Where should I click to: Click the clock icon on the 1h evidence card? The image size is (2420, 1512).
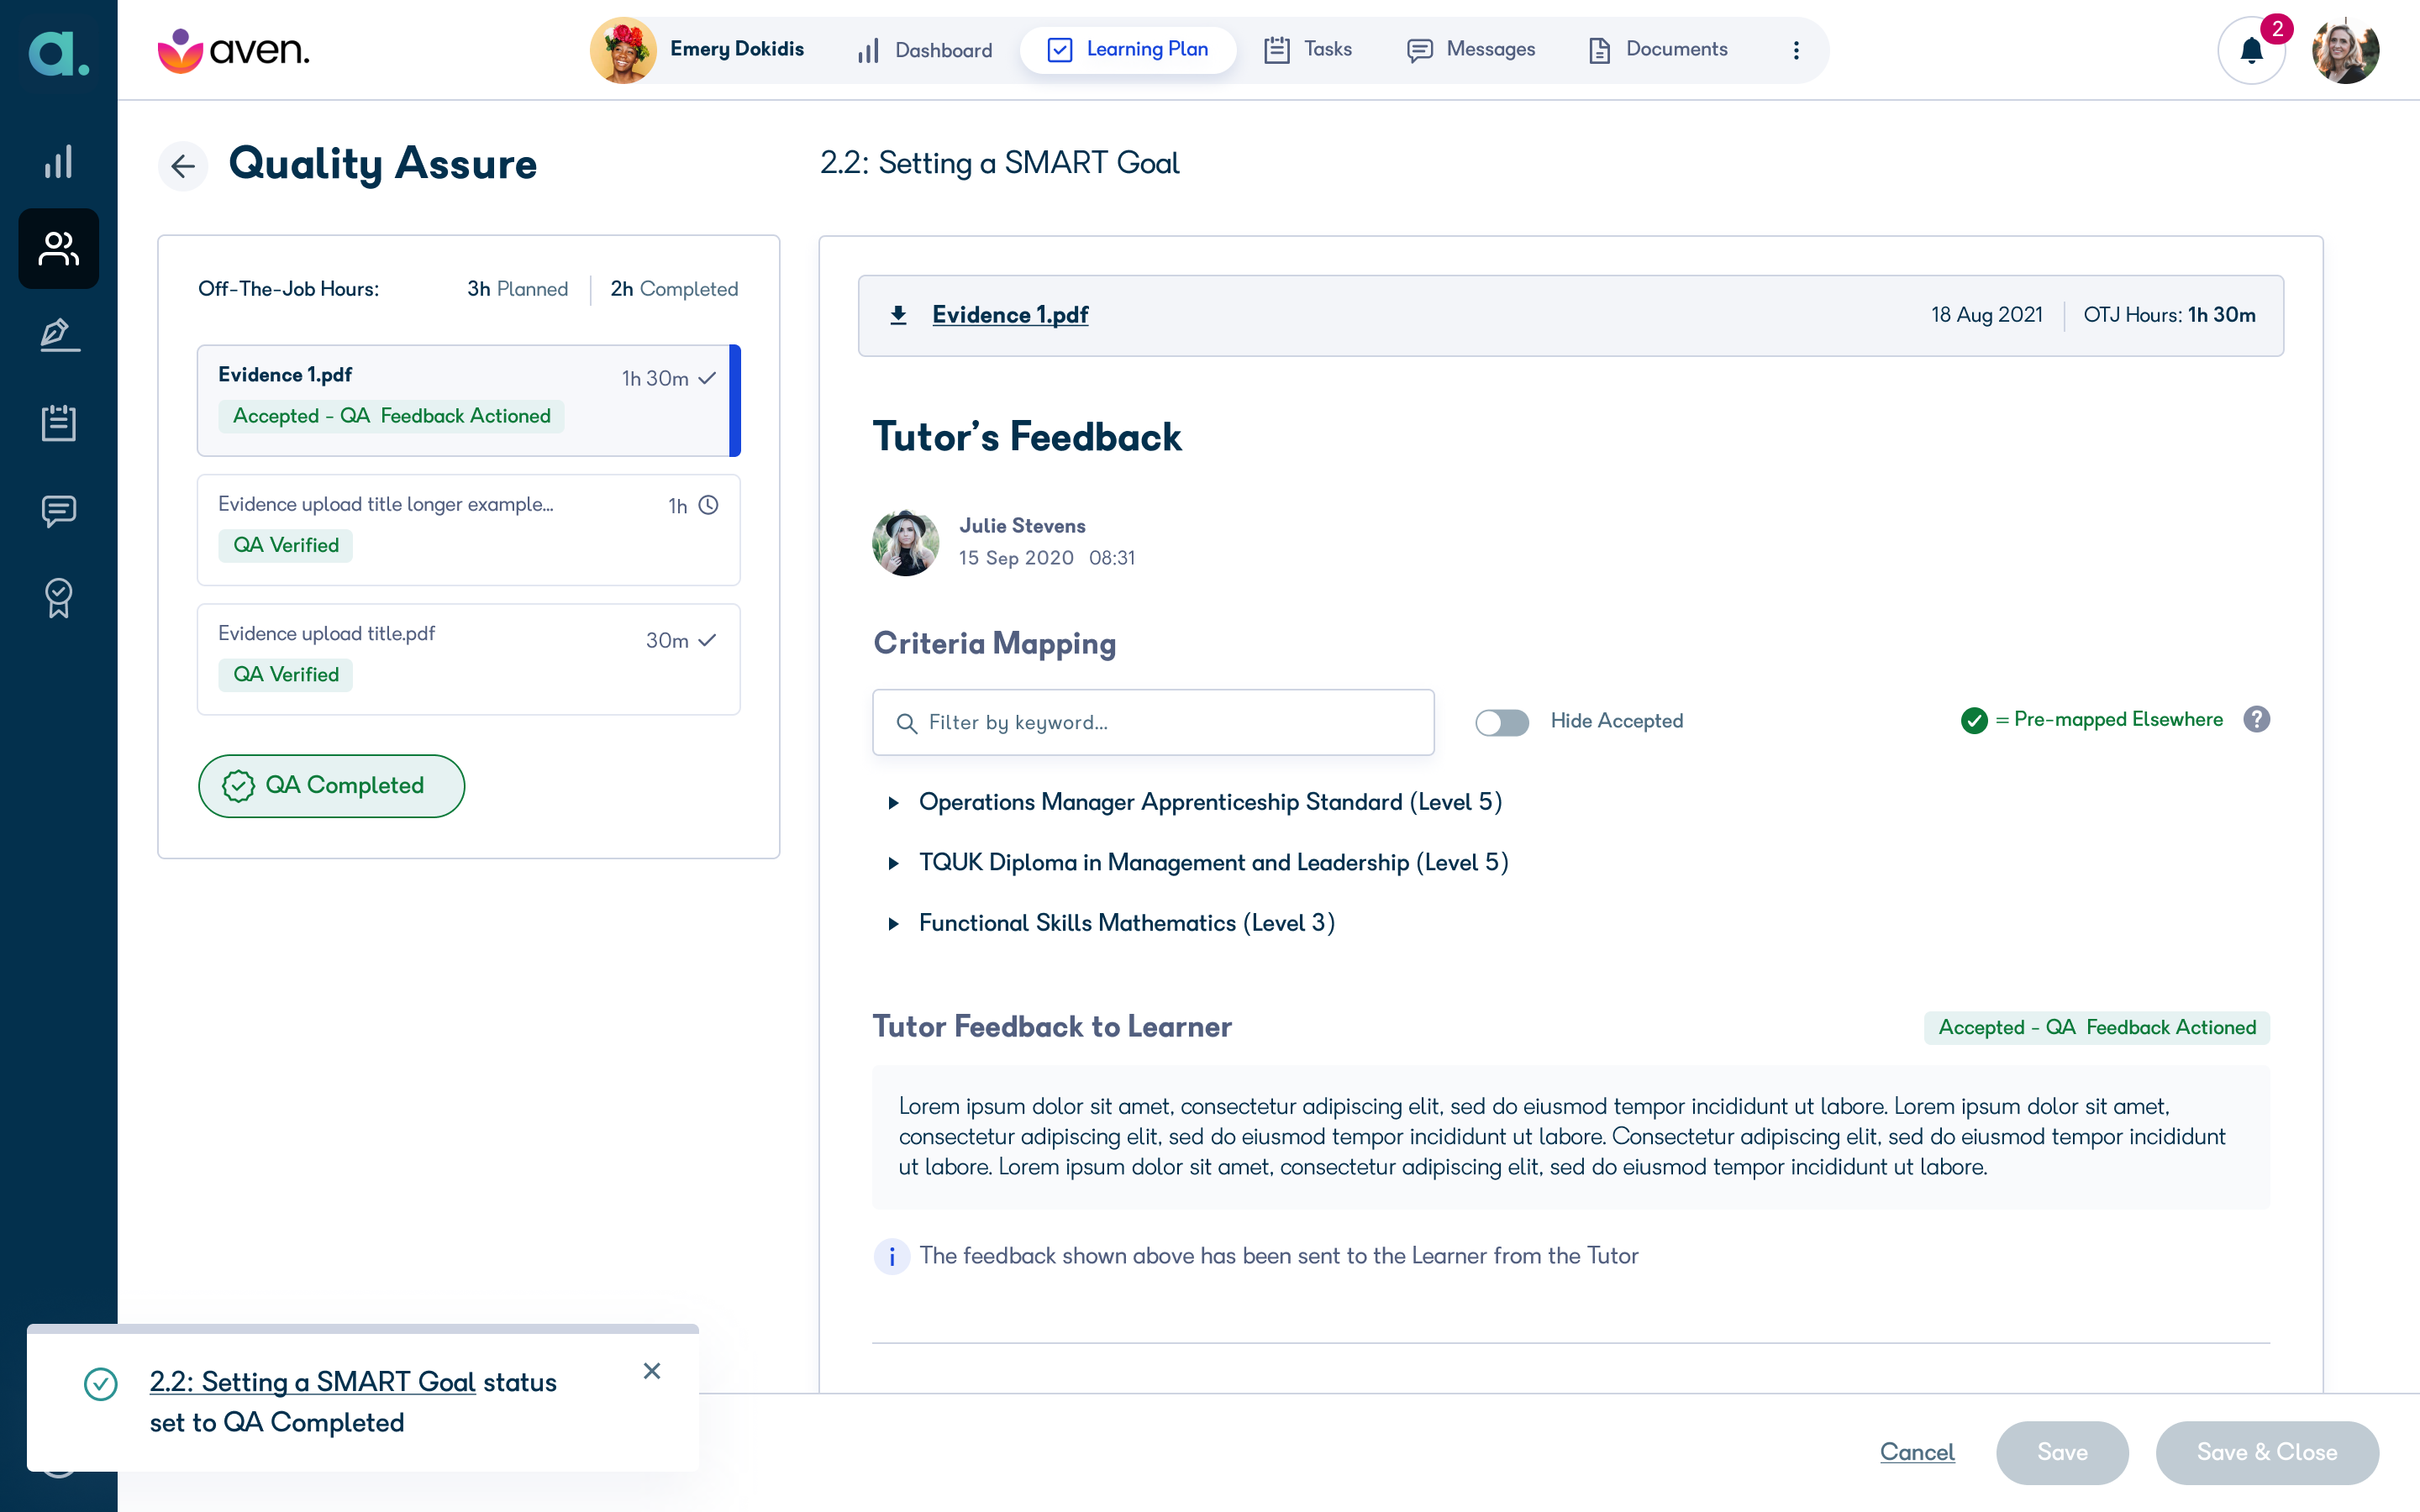(x=708, y=505)
